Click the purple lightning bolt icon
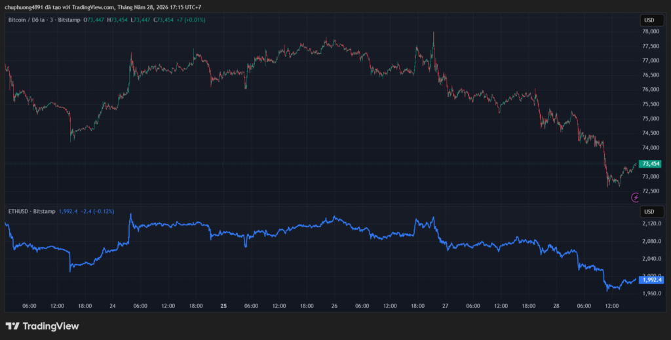The width and height of the screenshot is (671, 340). pos(636,197)
